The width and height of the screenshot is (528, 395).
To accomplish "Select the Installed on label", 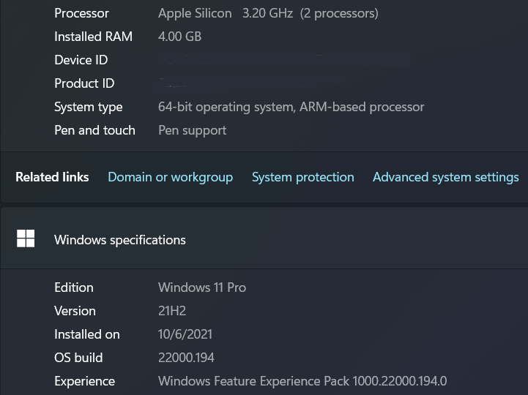I will (x=87, y=335).
